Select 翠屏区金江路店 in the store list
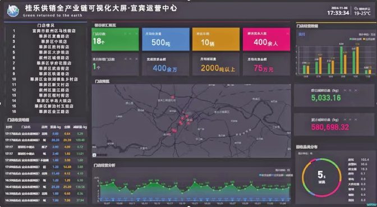Screen dimensions: 377x207 pyautogui.click(x=54, y=112)
